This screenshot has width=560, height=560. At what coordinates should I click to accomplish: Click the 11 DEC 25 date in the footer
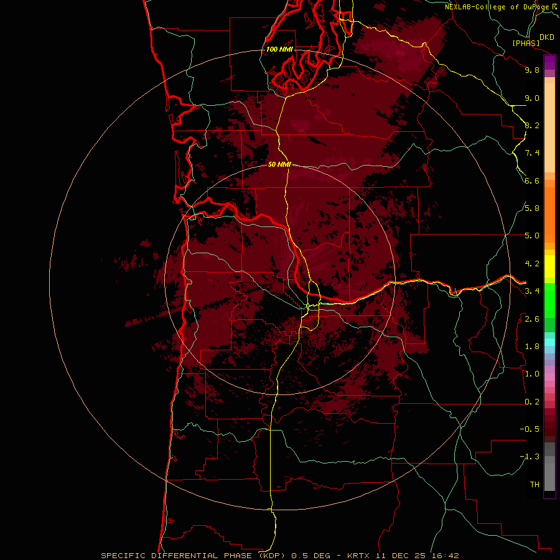point(402,556)
